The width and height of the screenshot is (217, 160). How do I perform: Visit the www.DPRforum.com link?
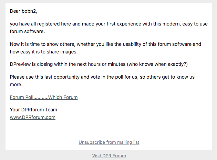pyautogui.click(x=32, y=117)
